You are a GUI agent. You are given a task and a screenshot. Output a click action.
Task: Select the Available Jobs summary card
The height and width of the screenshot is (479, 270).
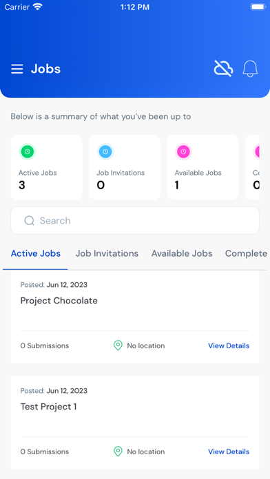(x=202, y=167)
